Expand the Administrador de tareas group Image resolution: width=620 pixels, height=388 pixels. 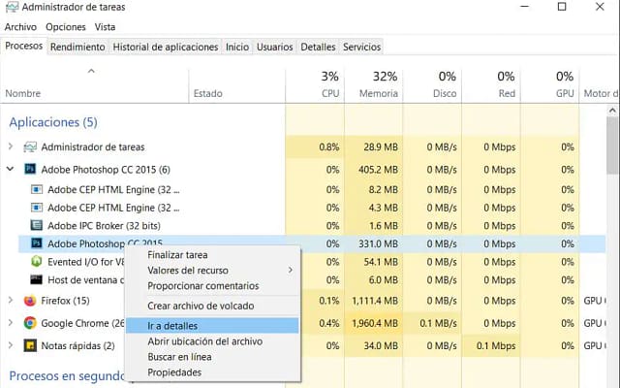[x=11, y=146]
